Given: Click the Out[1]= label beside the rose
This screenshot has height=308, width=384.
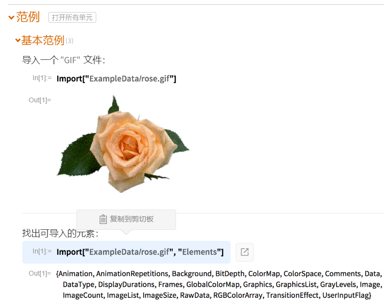Looking at the screenshot, I should pos(40,100).
